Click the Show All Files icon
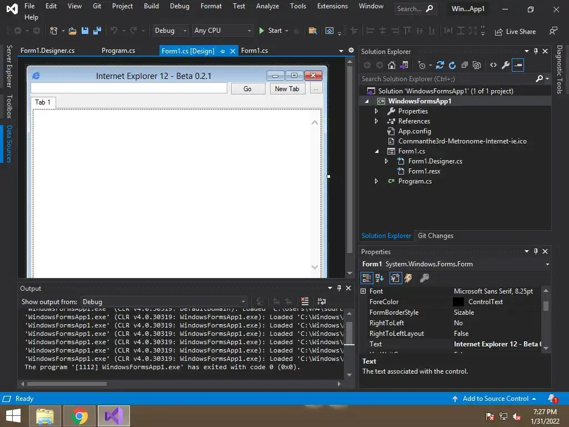 click(x=477, y=65)
